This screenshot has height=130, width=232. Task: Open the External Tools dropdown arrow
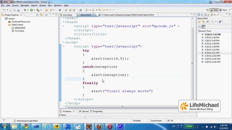41,10
